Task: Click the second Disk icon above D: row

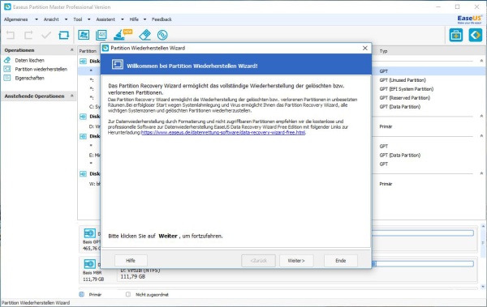Action: coord(84,117)
